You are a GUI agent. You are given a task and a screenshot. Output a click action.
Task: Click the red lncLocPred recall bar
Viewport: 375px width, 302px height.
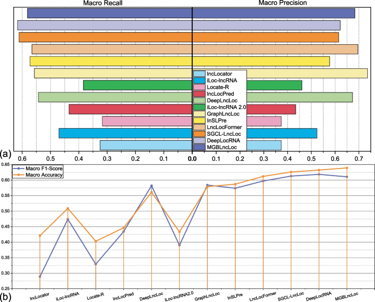131,109
